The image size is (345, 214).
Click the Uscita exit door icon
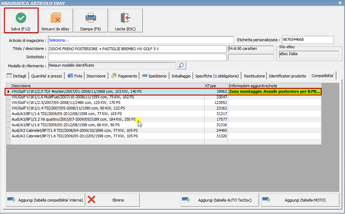pyautogui.click(x=125, y=18)
